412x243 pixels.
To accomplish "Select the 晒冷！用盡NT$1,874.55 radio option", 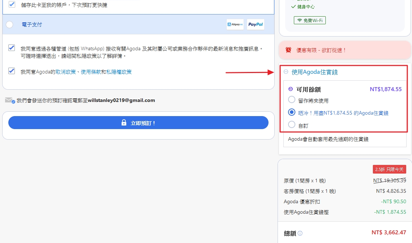I will tap(292, 112).
